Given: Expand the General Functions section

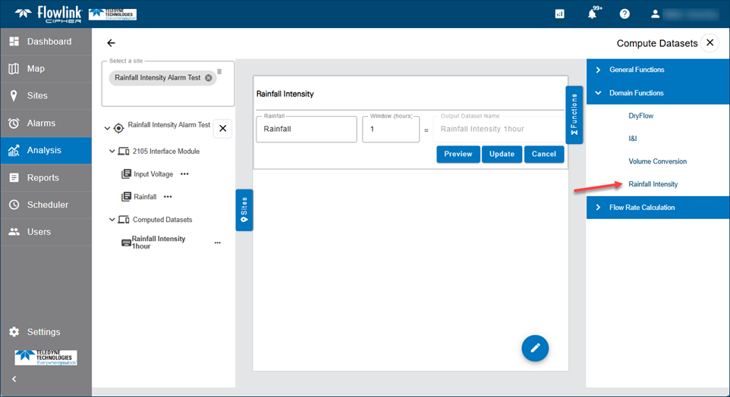Looking at the screenshot, I should coord(598,70).
